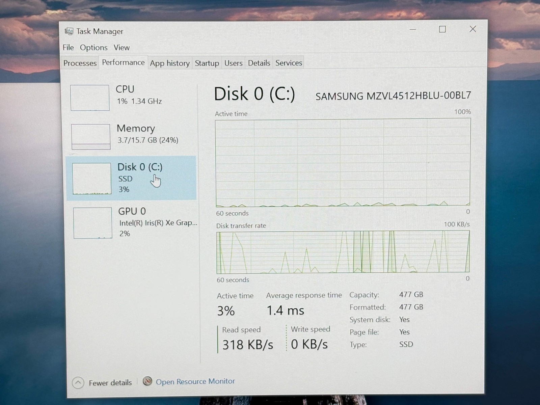Open the View menu

click(122, 48)
